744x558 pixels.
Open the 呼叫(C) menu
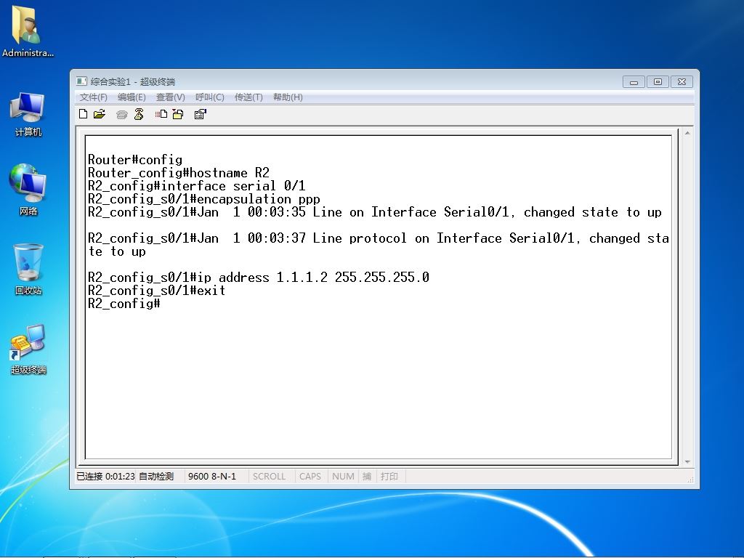210,97
